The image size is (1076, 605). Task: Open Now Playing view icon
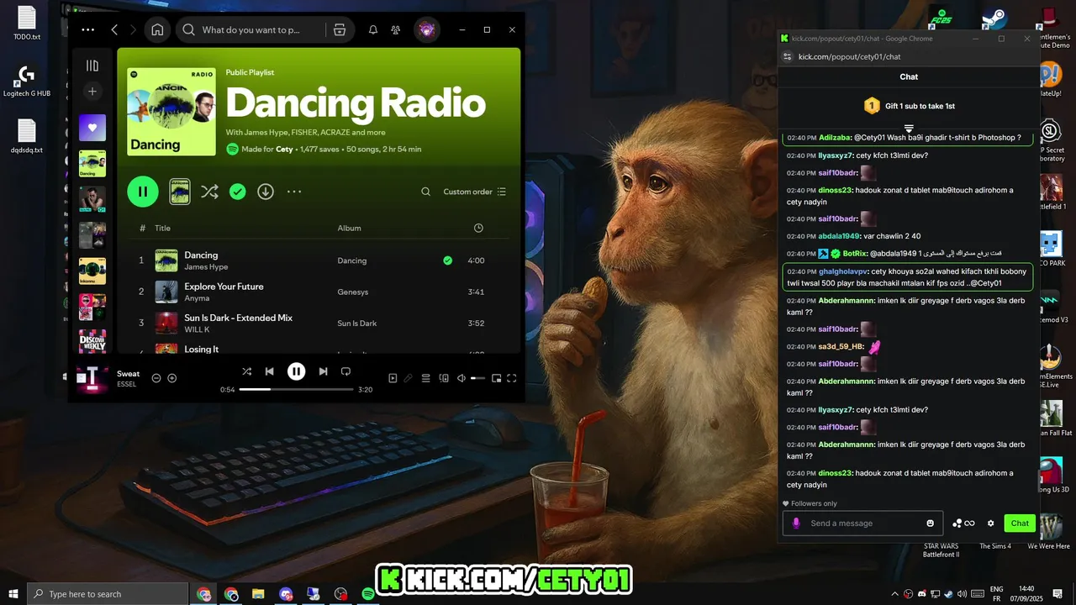393,378
